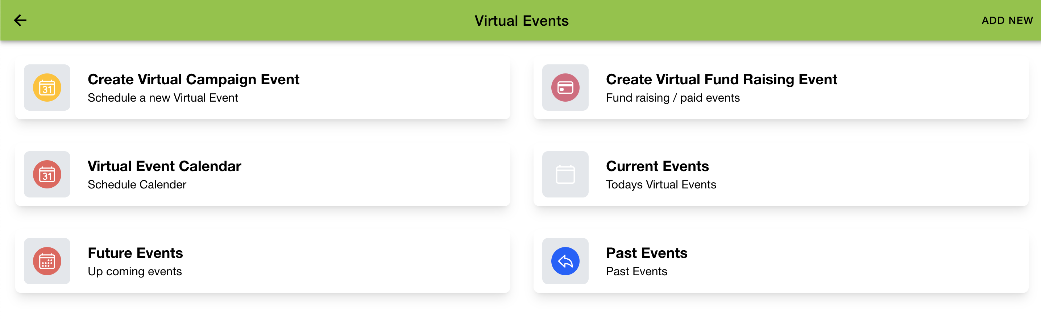Click the blue back-arrow icon for Past Events
Viewport: 1041px width, 319px height.
coord(565,261)
